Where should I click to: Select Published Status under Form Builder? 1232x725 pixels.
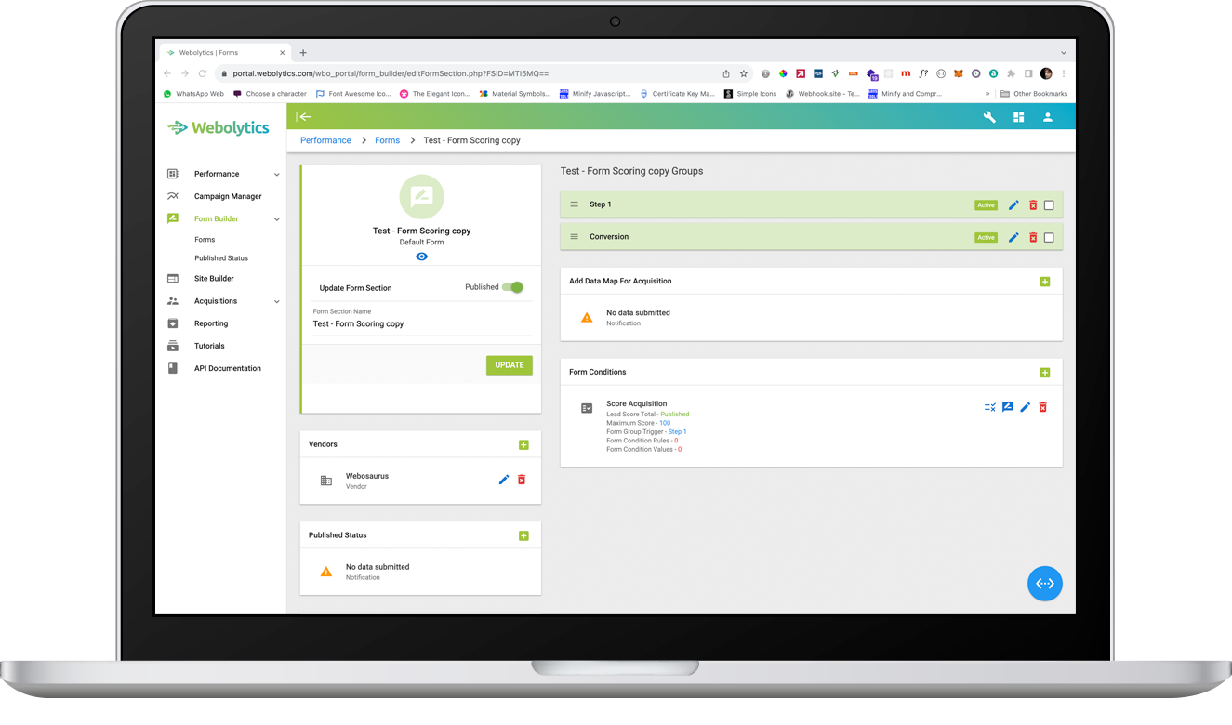click(x=221, y=258)
